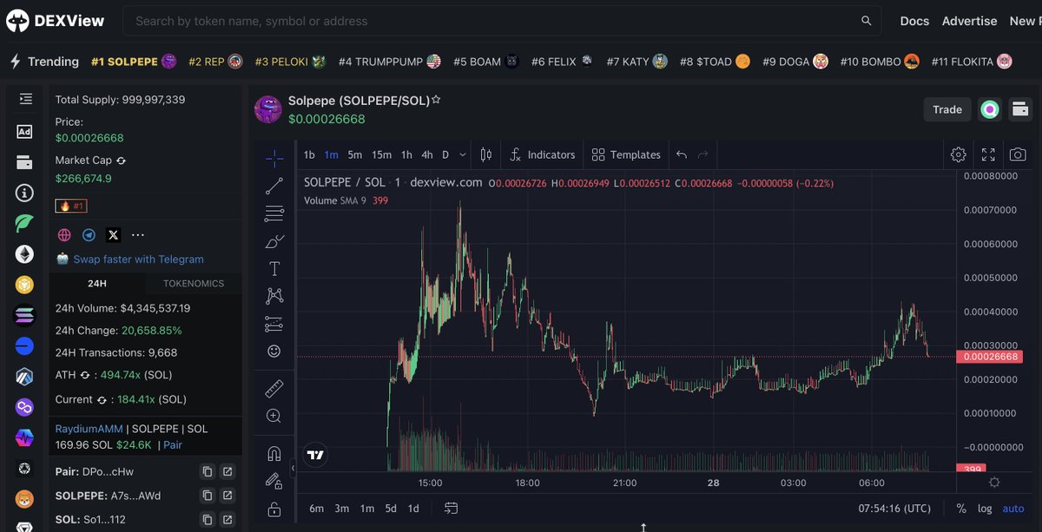This screenshot has height=532, width=1042.
Task: Toggle log scale on price axis
Action: pos(985,509)
